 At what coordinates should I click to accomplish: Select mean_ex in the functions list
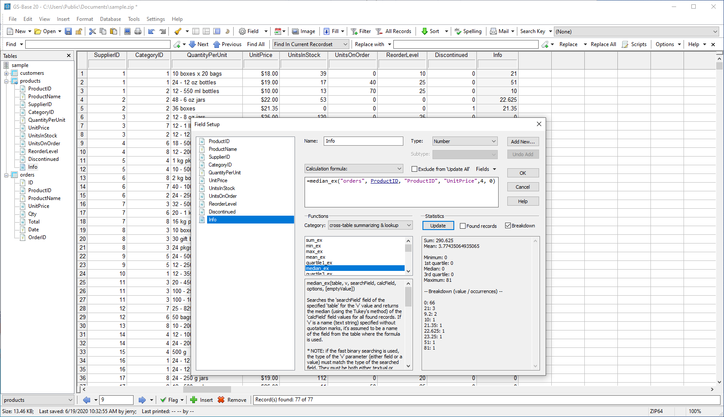tap(315, 257)
